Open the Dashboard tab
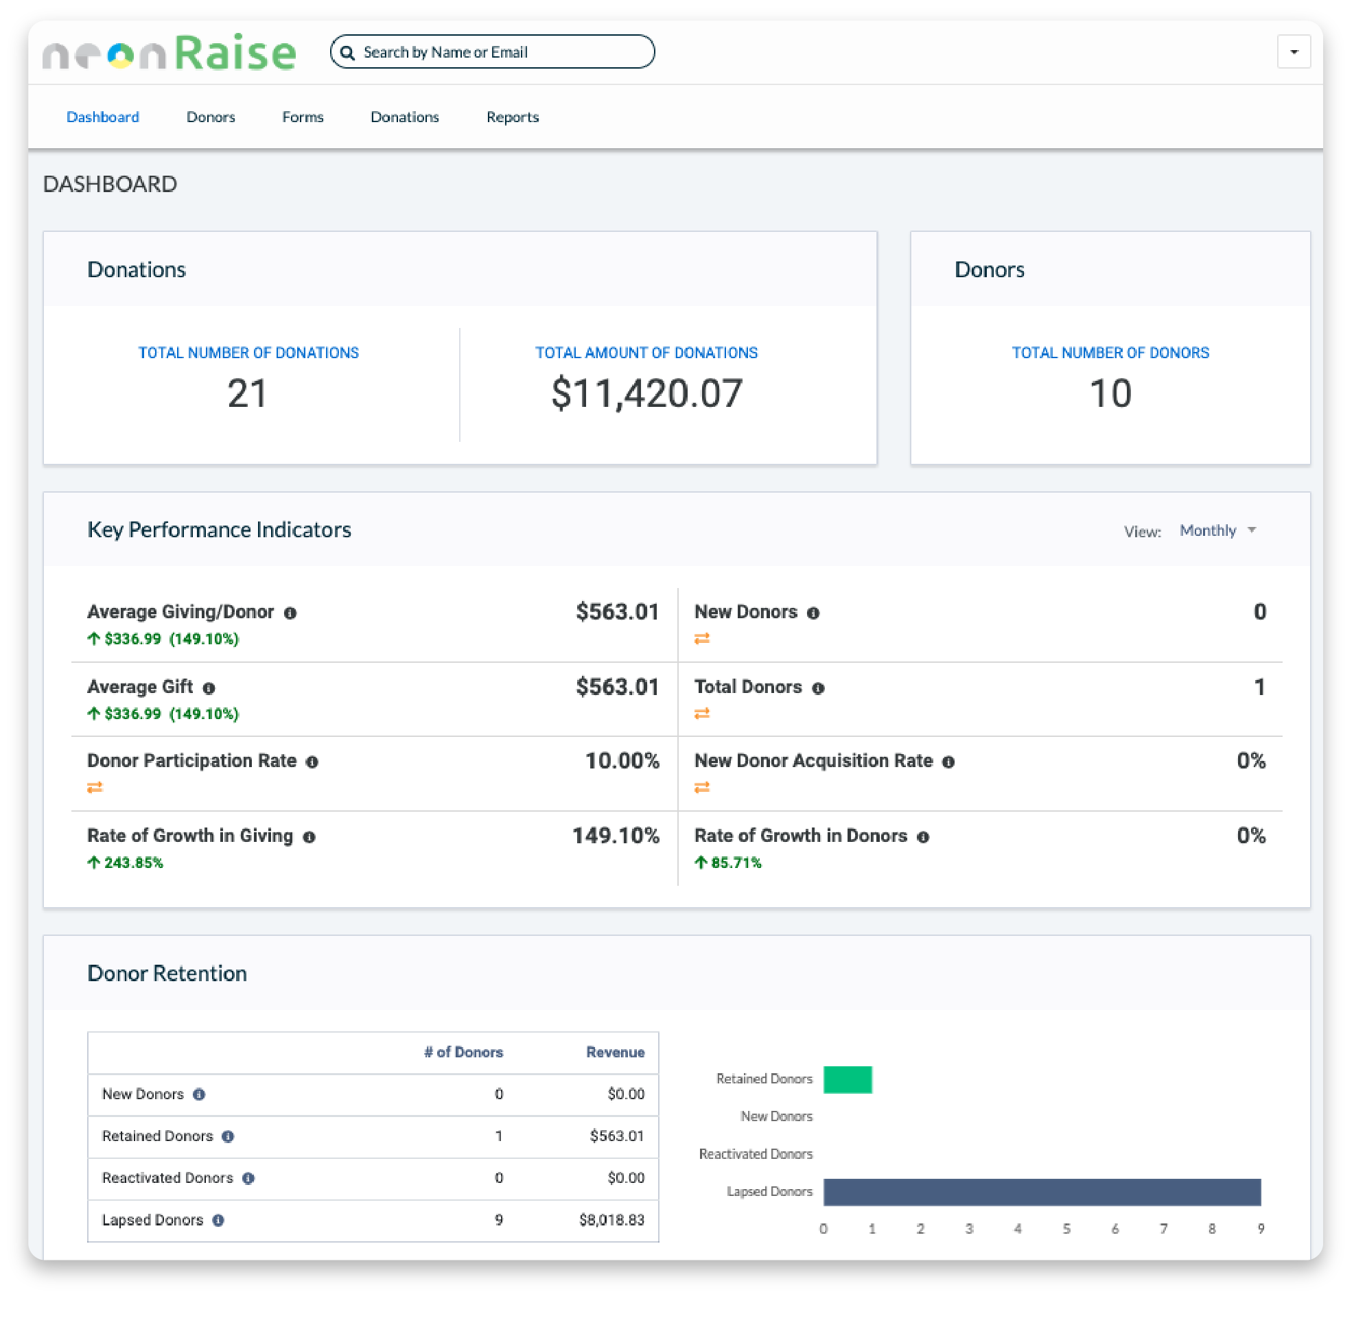 [102, 117]
